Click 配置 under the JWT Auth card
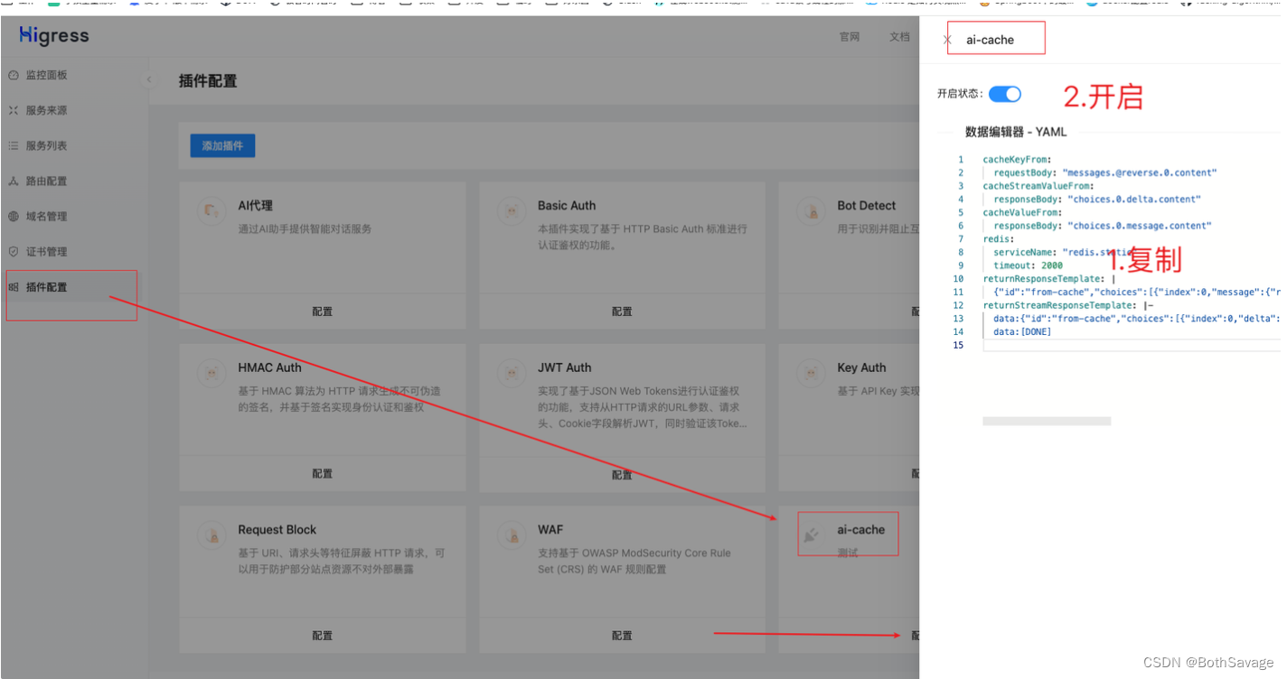Image resolution: width=1287 pixels, height=679 pixels. pos(622,473)
